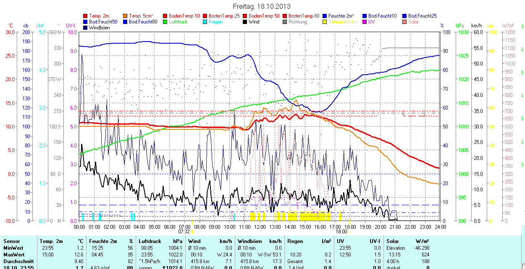Click the BodenTemp 10 legend square
The height and width of the screenshot is (269, 525).
165,16
